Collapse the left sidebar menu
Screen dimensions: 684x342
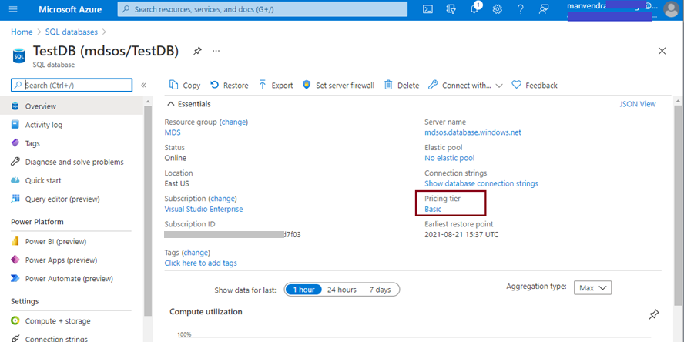pos(144,85)
